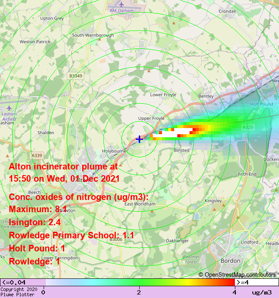Click the Lasham Airfield plane icon
Viewport: 279px width, 298px height.
click(x=9, y=108)
